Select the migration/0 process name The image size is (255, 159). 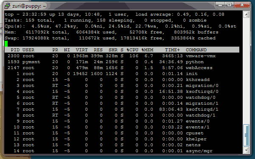pyautogui.click(x=202, y=86)
